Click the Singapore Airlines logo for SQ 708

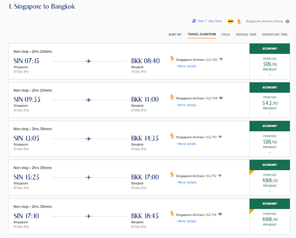tap(173, 98)
